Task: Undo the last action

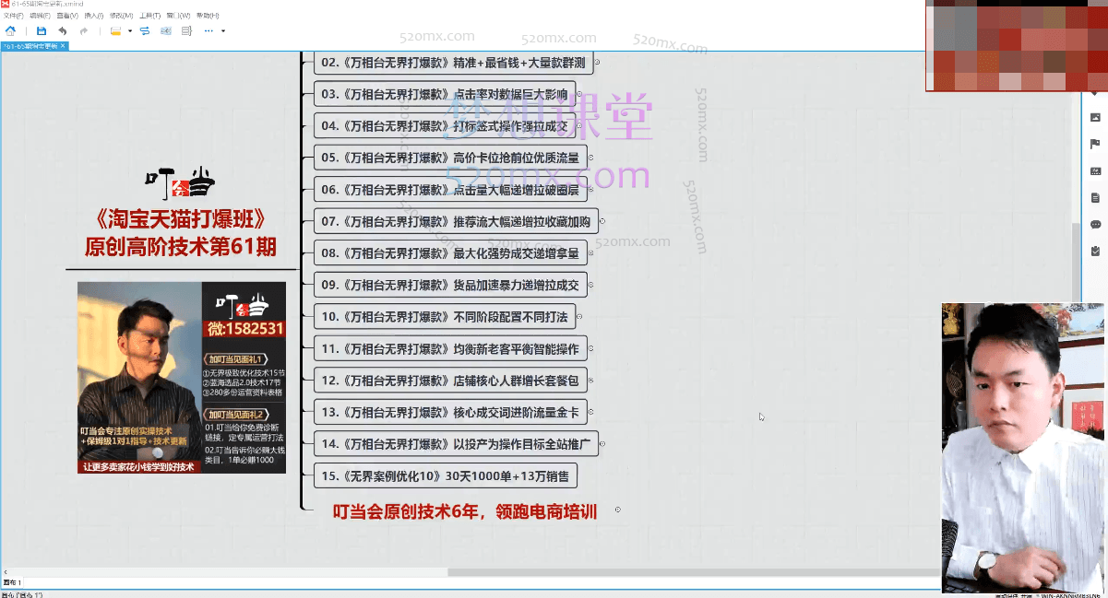Action: 63,30
